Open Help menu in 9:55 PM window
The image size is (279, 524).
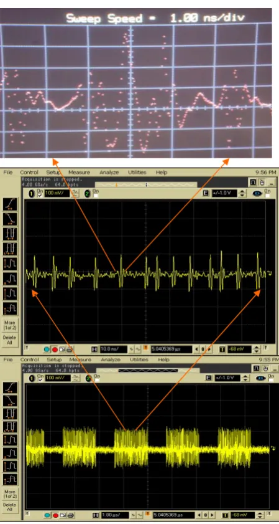click(163, 360)
